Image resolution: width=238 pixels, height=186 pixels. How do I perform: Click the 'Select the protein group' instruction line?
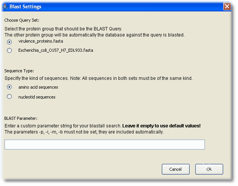pos(63,29)
